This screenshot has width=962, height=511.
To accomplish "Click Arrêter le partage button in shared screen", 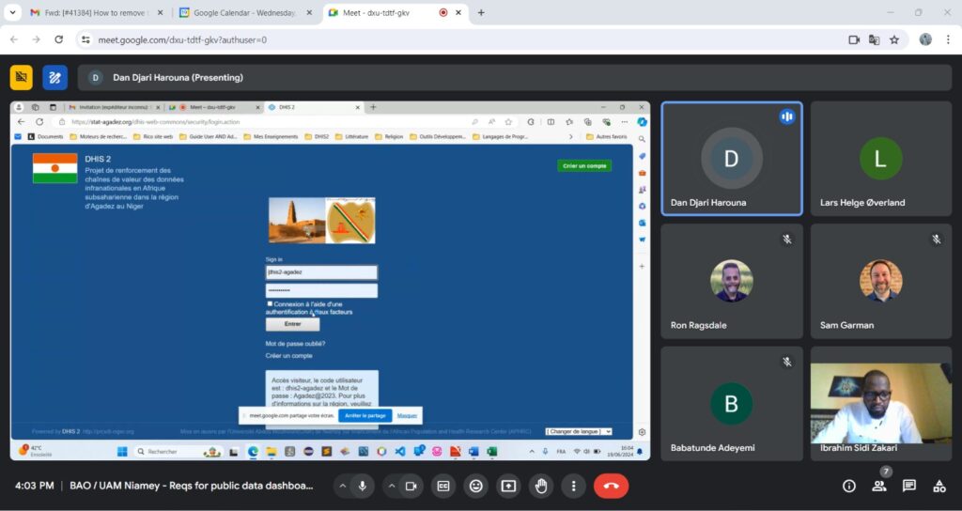I will click(365, 415).
